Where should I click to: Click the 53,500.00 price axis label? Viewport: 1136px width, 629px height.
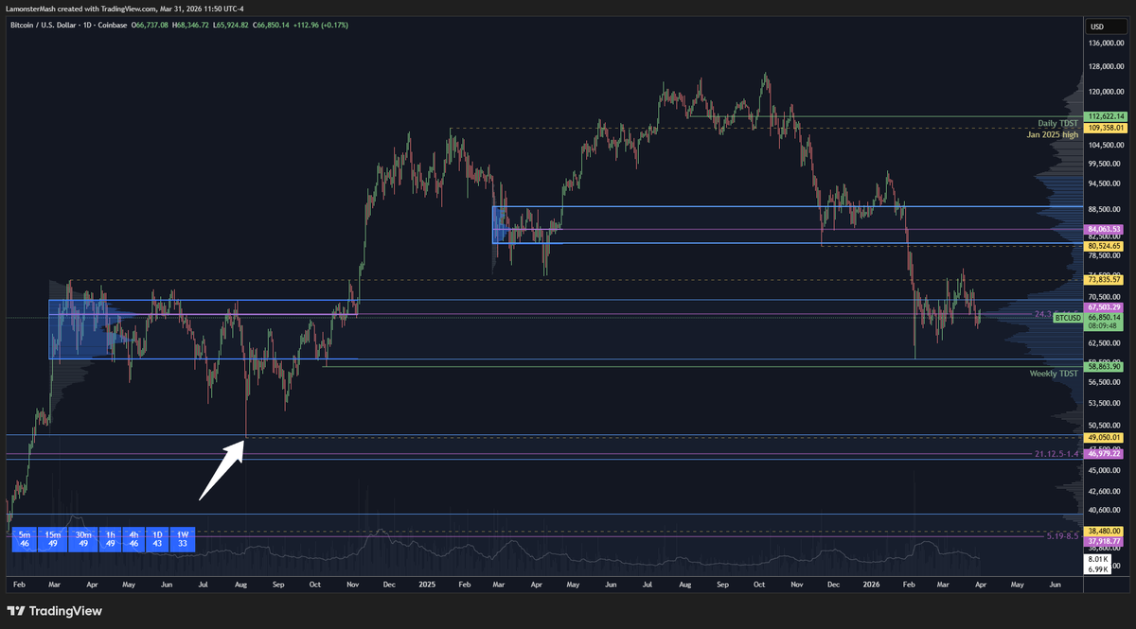pyautogui.click(x=1106, y=403)
